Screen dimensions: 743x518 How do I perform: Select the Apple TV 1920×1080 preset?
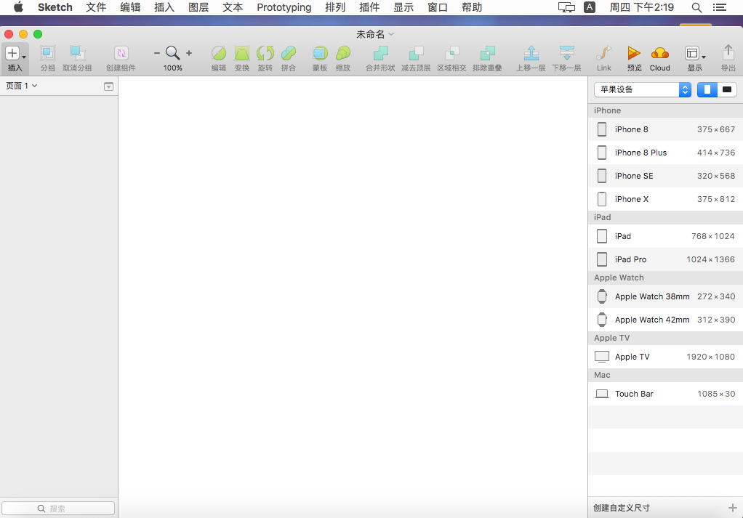(x=665, y=357)
